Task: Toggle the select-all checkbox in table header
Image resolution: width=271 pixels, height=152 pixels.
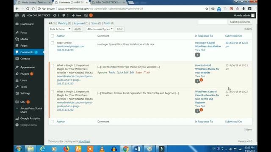Action: [53, 36]
